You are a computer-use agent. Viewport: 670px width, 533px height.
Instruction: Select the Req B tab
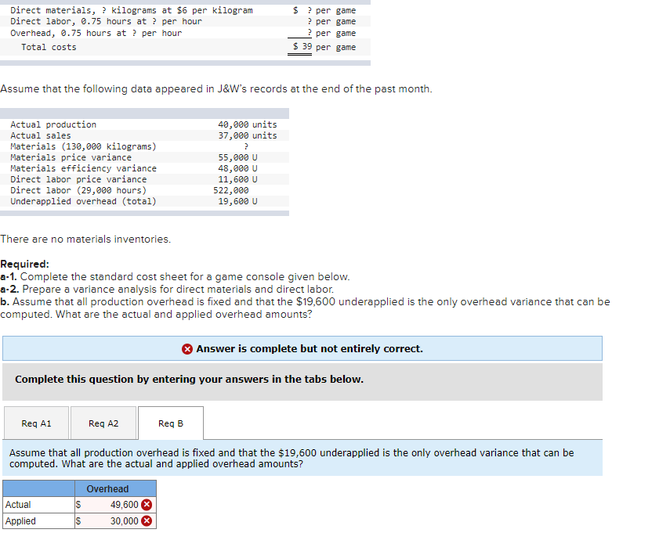pos(171,423)
